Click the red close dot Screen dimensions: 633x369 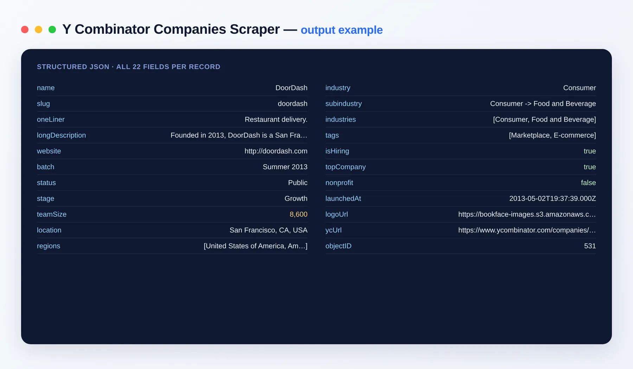25,30
